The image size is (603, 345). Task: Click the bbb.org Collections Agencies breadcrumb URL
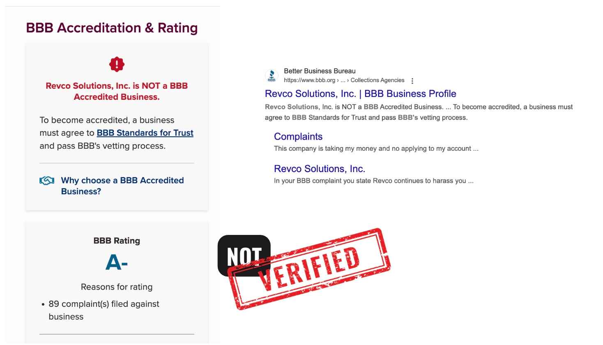click(344, 80)
